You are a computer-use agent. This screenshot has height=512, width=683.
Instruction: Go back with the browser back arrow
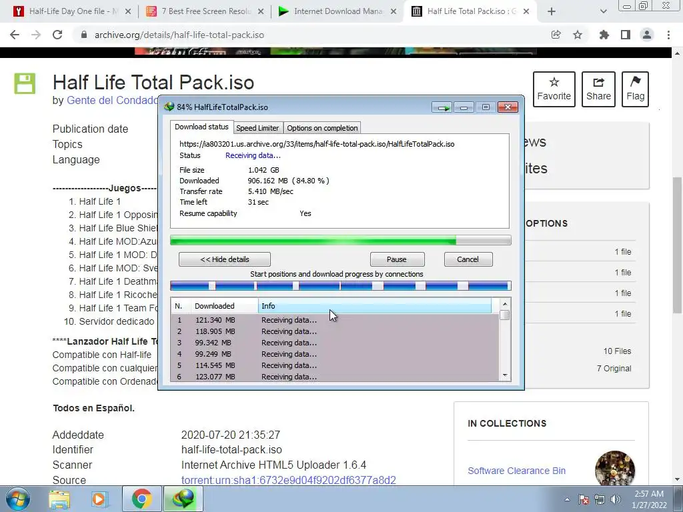pyautogui.click(x=15, y=35)
